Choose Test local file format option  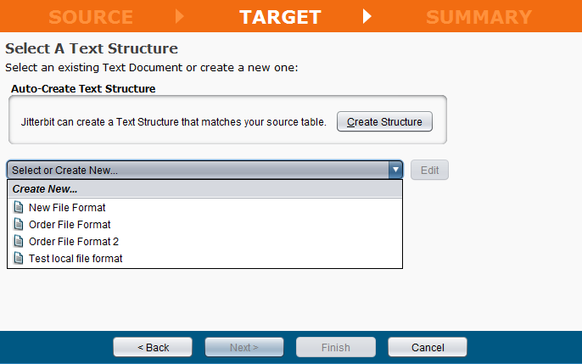pyautogui.click(x=76, y=258)
